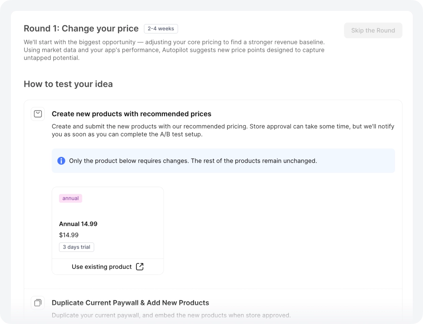Click the How to test your idea heading
This screenshot has height=324, width=423.
pyautogui.click(x=68, y=84)
